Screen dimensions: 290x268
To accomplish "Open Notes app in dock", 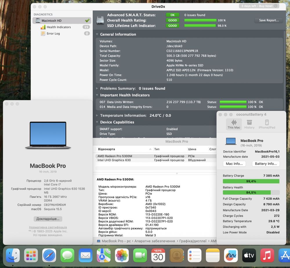I will point(213,256).
